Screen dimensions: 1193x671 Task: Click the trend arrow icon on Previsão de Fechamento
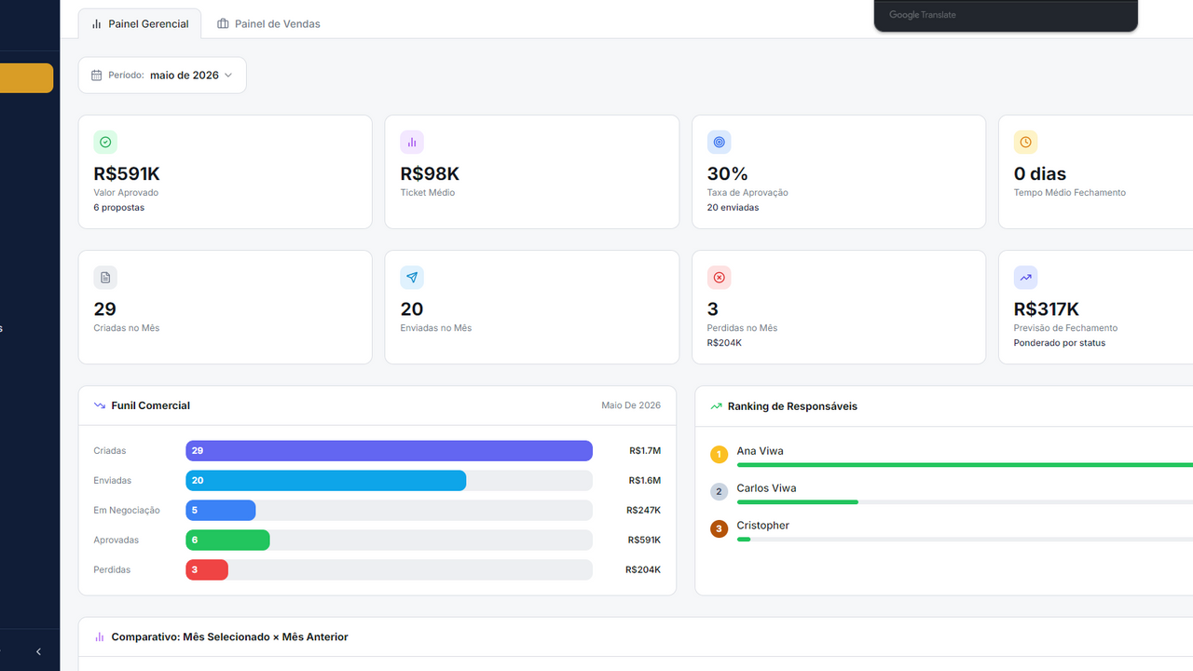click(1025, 278)
